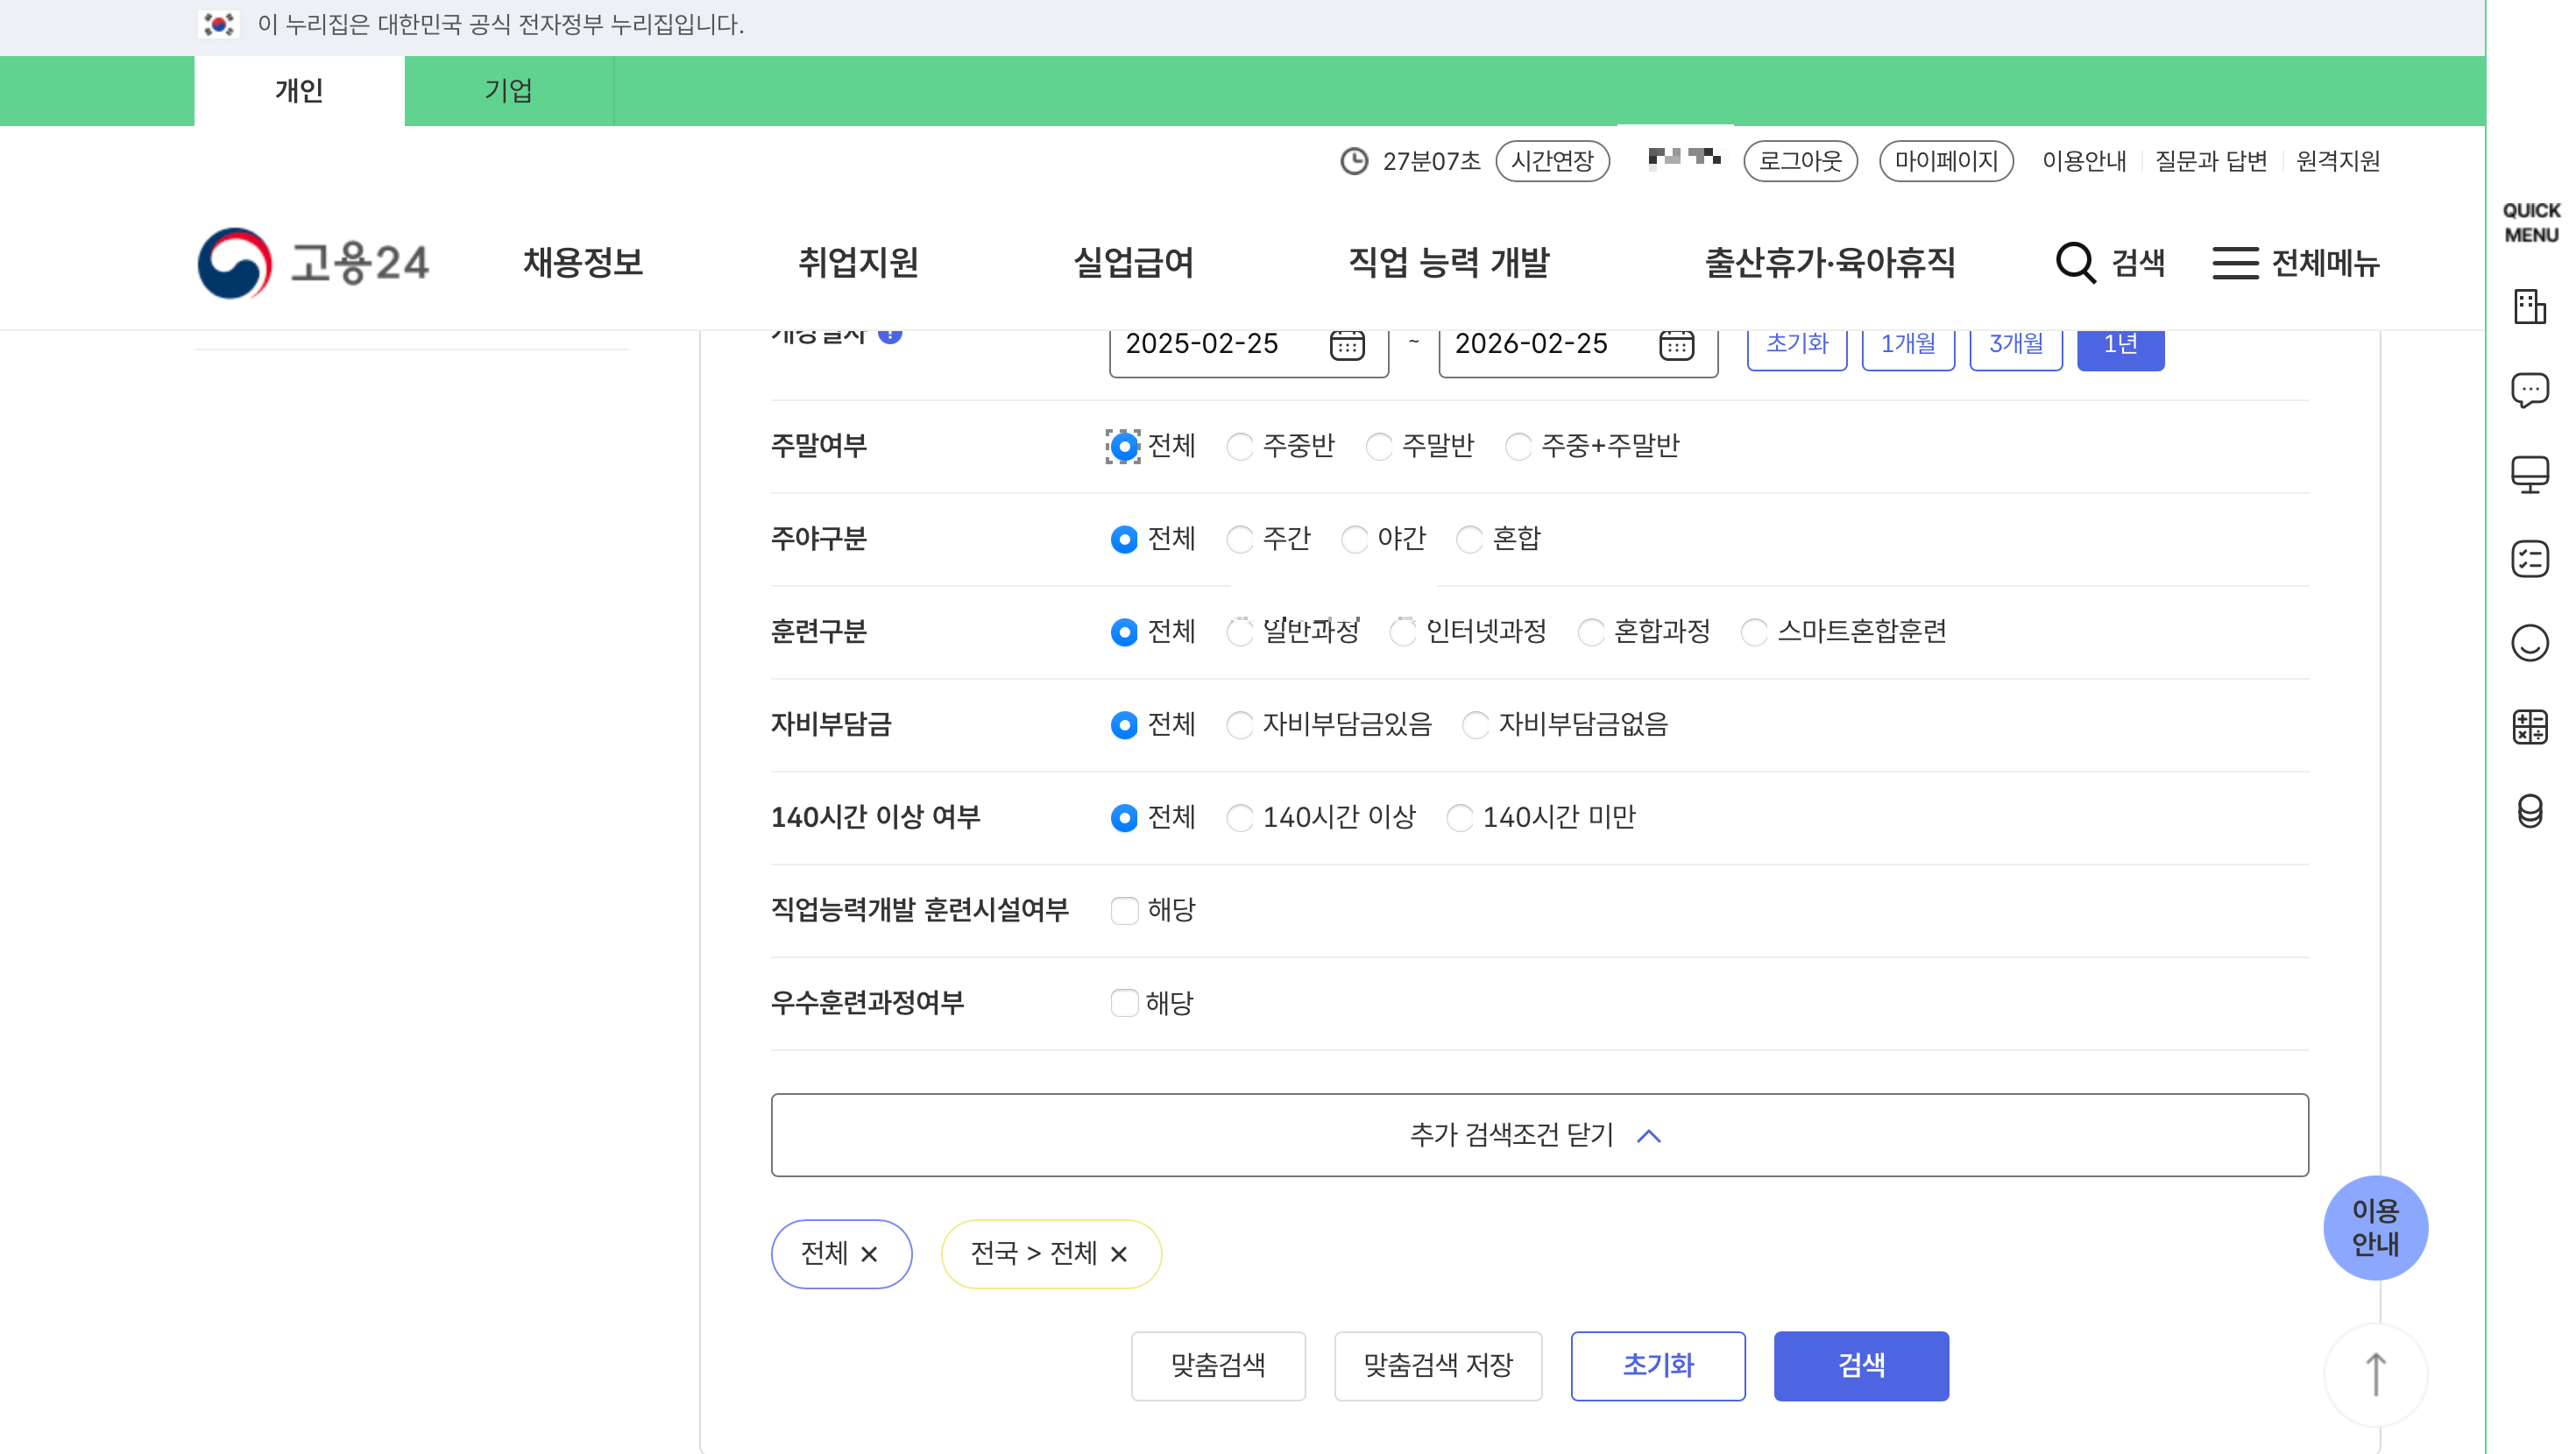This screenshot has width=2576, height=1454.
Task: Open the 실업급여 menu
Action: pyautogui.click(x=1132, y=263)
